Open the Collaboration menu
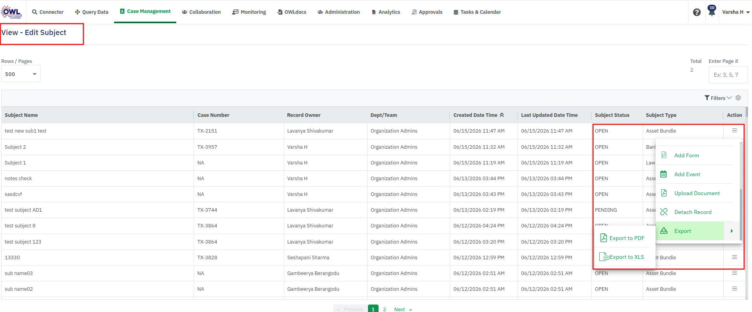Screen dimensions: 752x312 coord(201,12)
